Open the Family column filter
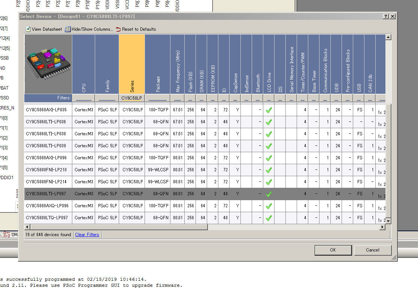418x289 pixels. click(107, 98)
